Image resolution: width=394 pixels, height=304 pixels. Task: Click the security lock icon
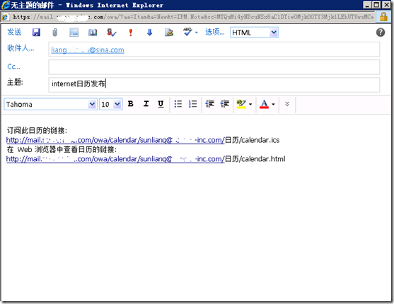click(x=383, y=17)
